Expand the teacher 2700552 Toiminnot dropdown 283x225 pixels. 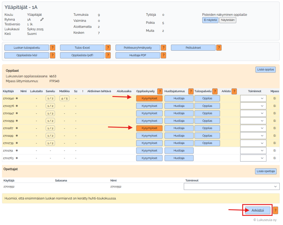click(x=232, y=187)
